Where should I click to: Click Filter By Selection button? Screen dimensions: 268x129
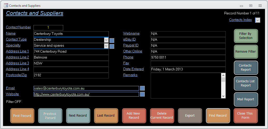click(246, 36)
